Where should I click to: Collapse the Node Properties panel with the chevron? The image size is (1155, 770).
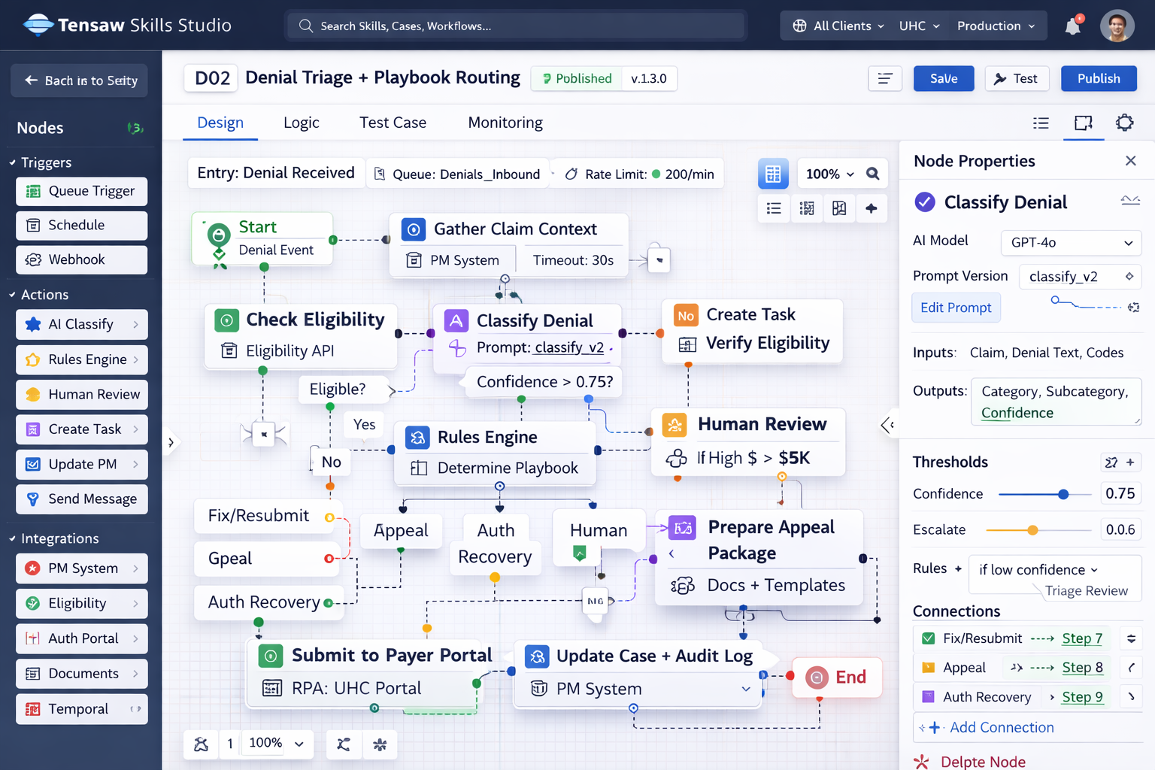click(x=887, y=425)
